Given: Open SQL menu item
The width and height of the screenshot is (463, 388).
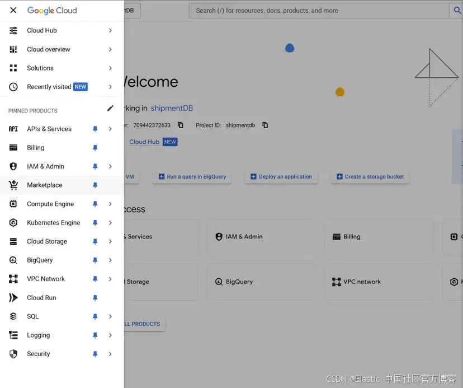Looking at the screenshot, I should point(62,316).
